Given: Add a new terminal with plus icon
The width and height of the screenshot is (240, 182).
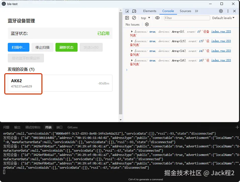Looking at the screenshot, I should pos(237,127).
